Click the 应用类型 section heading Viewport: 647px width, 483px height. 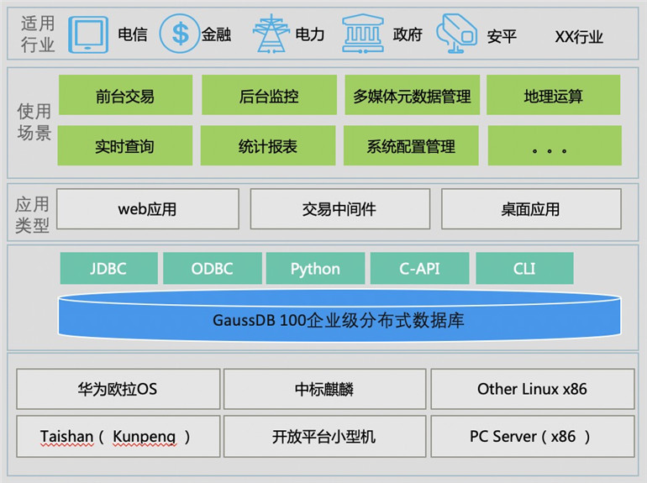point(32,214)
